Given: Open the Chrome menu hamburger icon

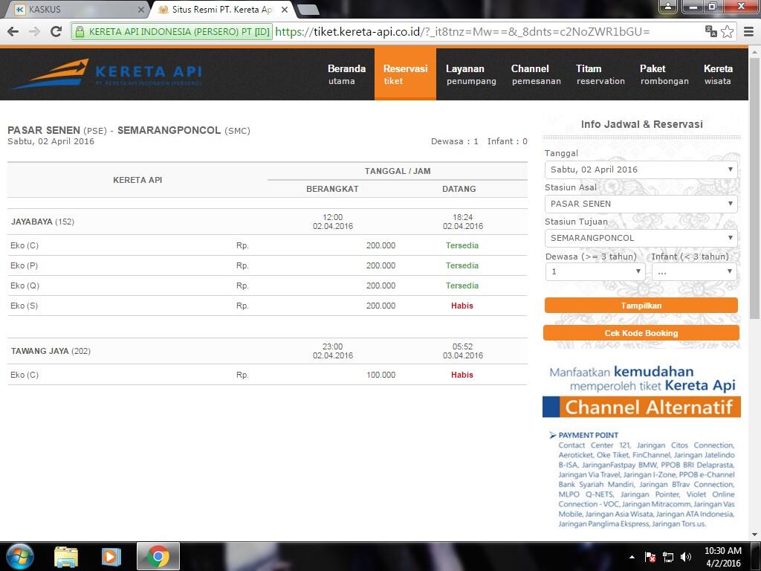Looking at the screenshot, I should (749, 32).
